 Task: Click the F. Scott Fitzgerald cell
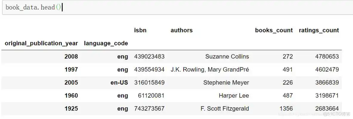[x=225, y=109]
